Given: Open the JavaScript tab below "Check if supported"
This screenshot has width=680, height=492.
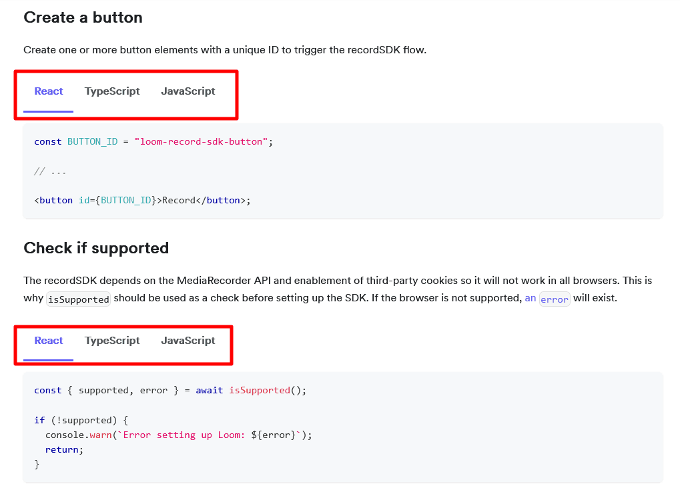Looking at the screenshot, I should (x=188, y=340).
